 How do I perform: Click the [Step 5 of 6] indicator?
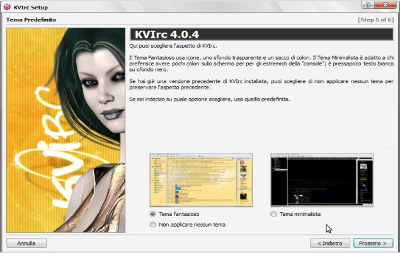coord(376,20)
